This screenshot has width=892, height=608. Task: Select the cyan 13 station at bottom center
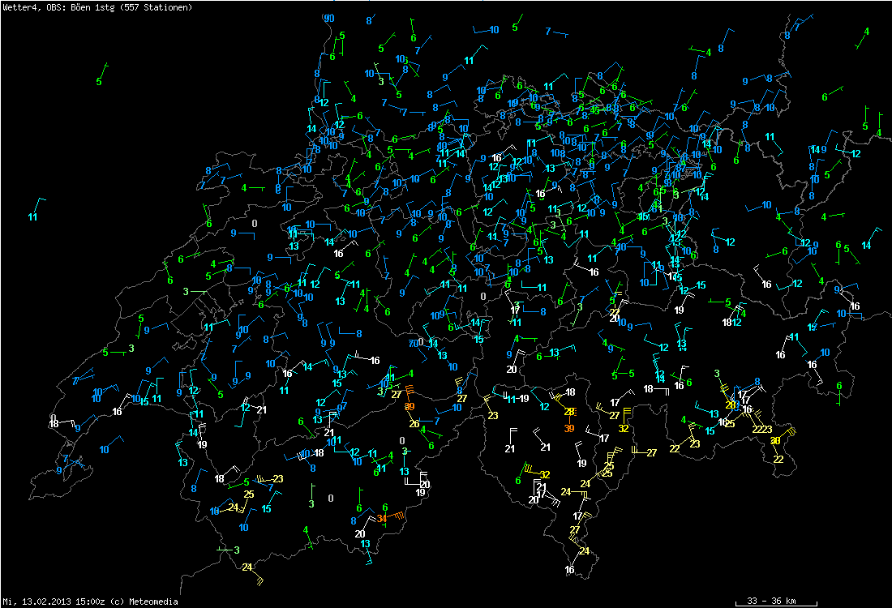pyautogui.click(x=366, y=544)
